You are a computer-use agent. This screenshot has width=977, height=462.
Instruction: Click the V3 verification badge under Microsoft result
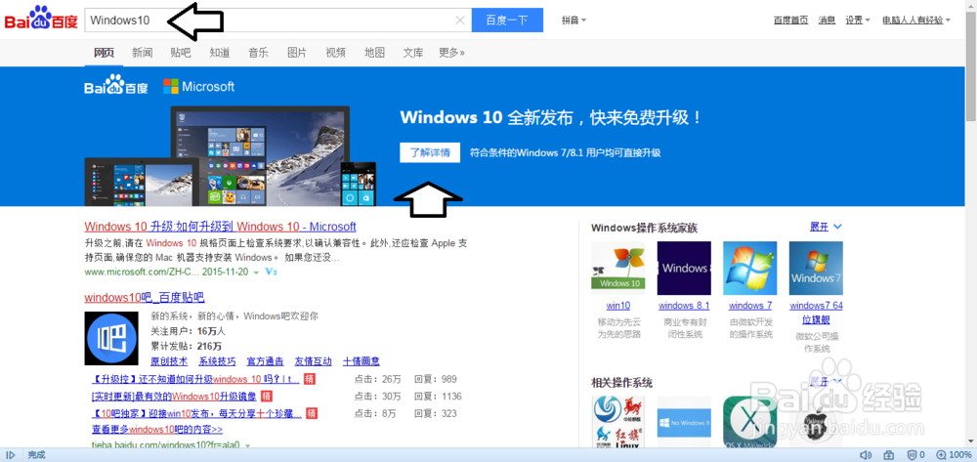tap(271, 273)
